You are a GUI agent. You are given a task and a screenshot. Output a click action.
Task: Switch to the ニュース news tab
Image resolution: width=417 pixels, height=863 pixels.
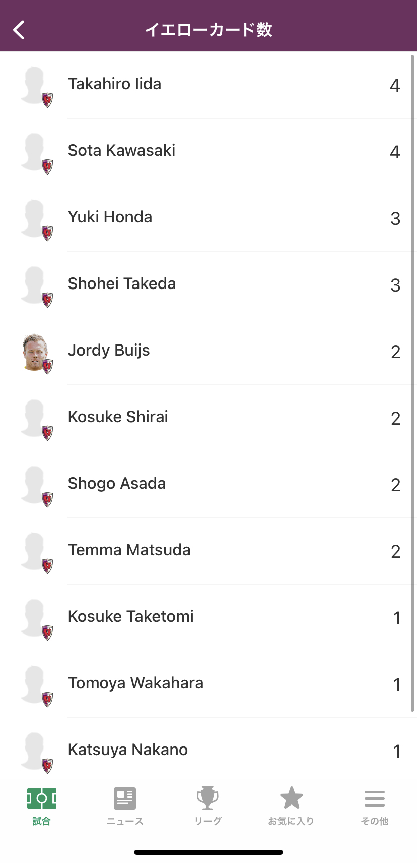click(x=125, y=806)
